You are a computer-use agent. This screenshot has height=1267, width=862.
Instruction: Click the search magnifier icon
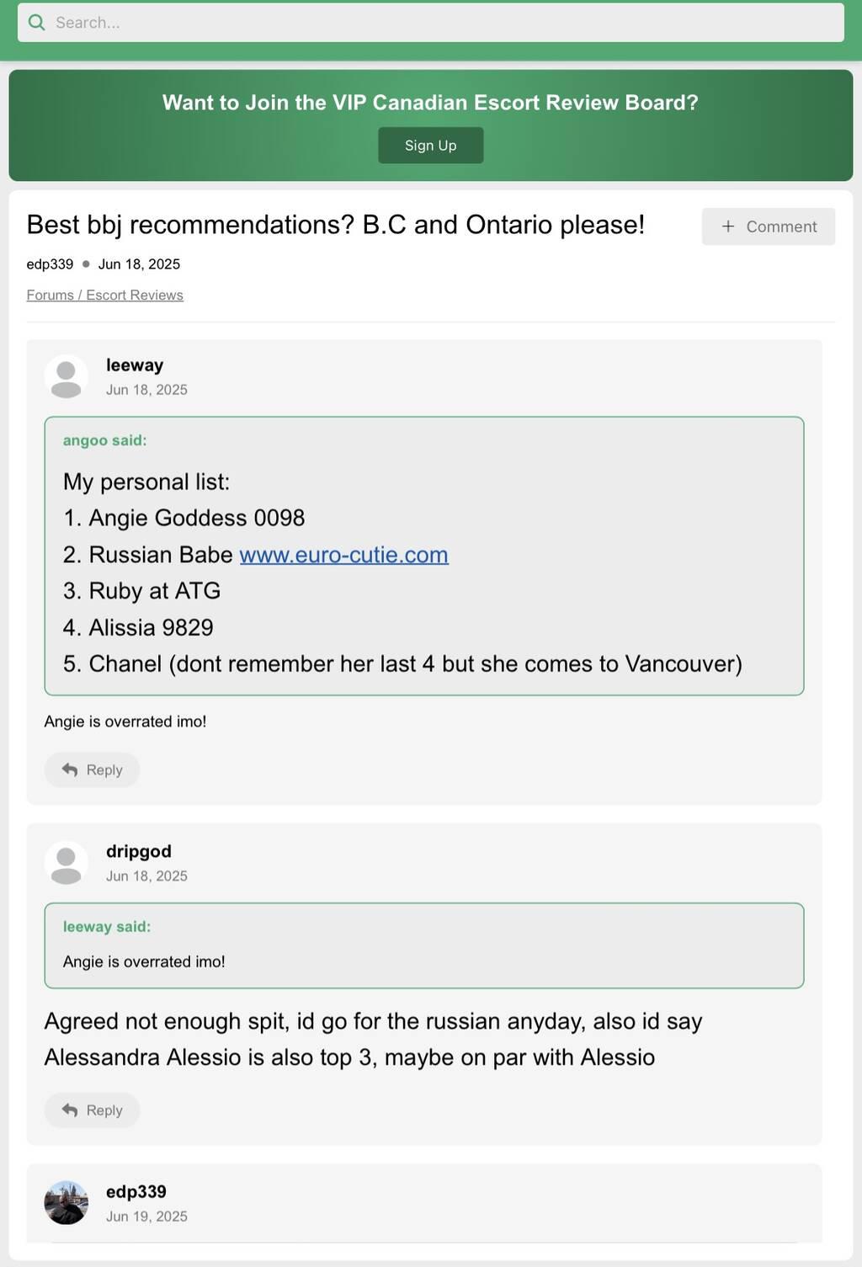(36, 23)
